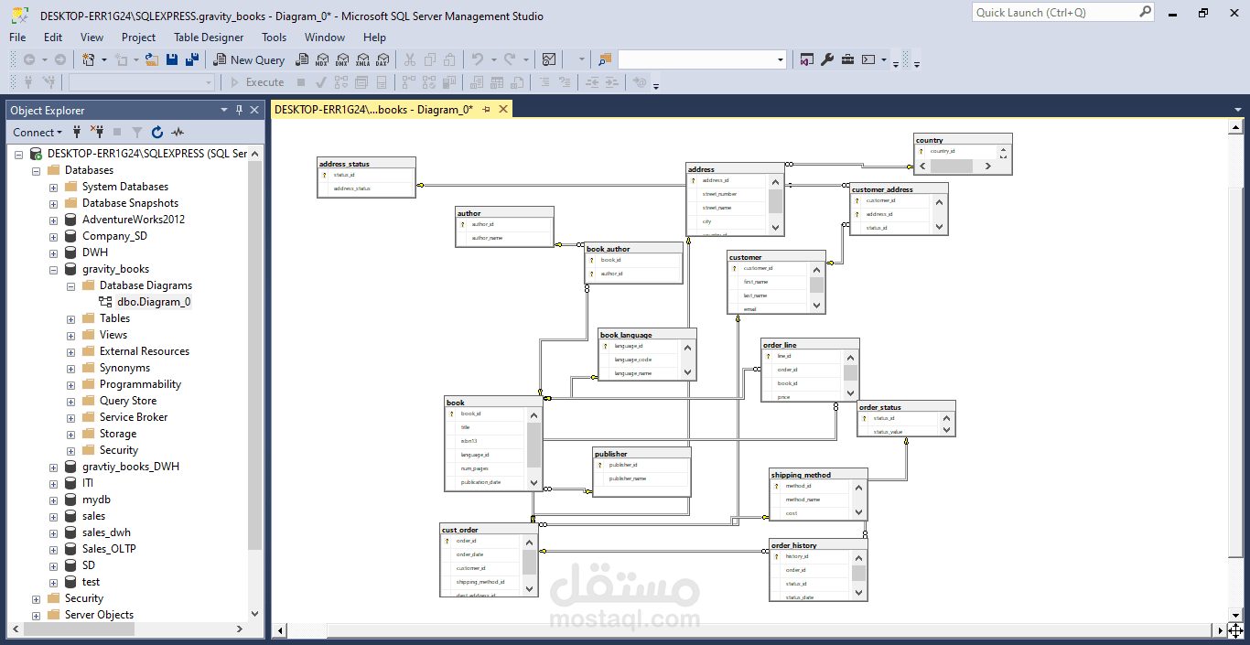Viewport: 1250px width, 645px height.
Task: Open the toolbar search combo box dropdown
Action: tap(781, 59)
